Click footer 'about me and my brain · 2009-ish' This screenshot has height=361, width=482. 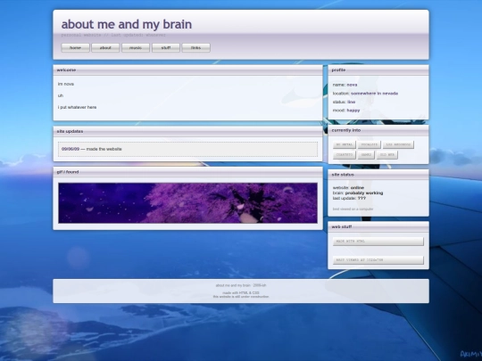point(241,285)
